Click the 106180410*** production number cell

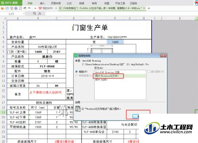pyautogui.click(x=117, y=37)
